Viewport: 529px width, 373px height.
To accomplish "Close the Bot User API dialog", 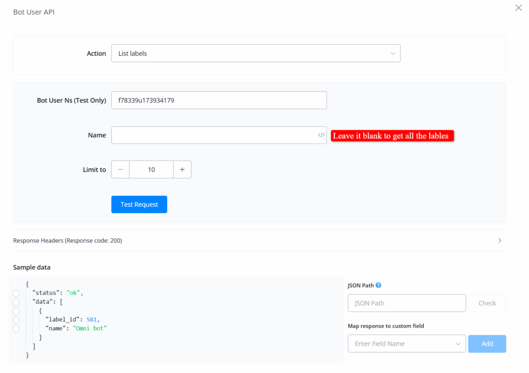I will [519, 8].
